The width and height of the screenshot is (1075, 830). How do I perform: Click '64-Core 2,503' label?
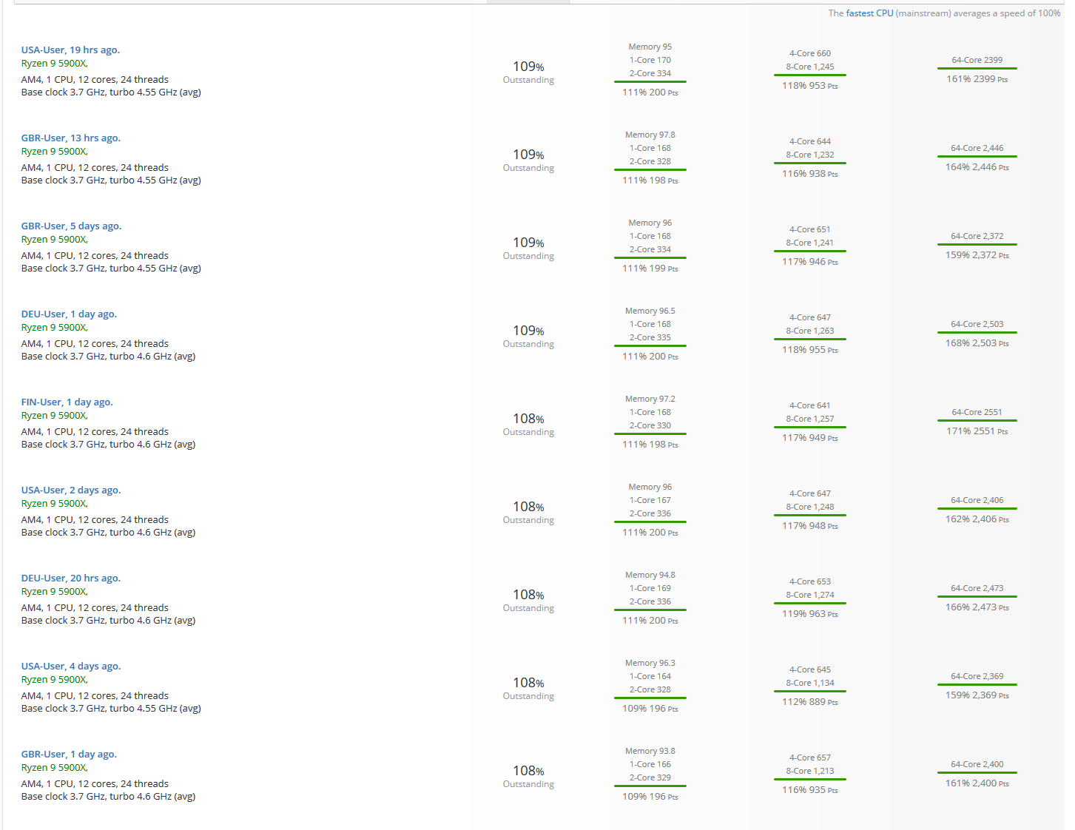[977, 324]
